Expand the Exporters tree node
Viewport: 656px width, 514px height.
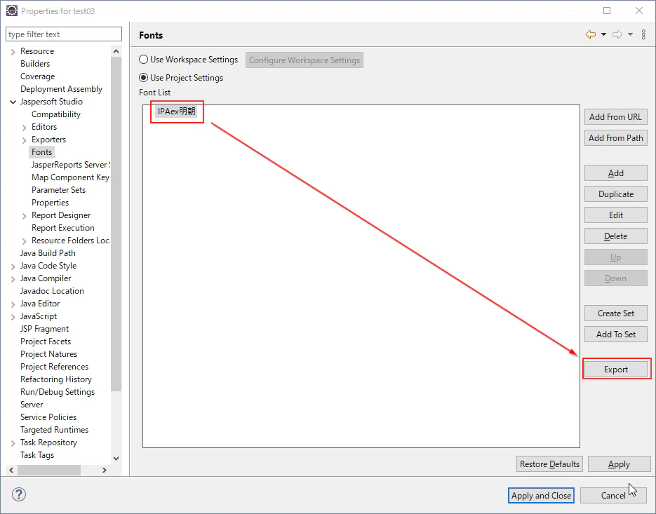point(25,140)
